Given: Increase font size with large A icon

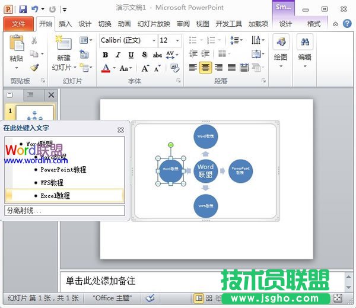Looking at the screenshot, I should 145,68.
